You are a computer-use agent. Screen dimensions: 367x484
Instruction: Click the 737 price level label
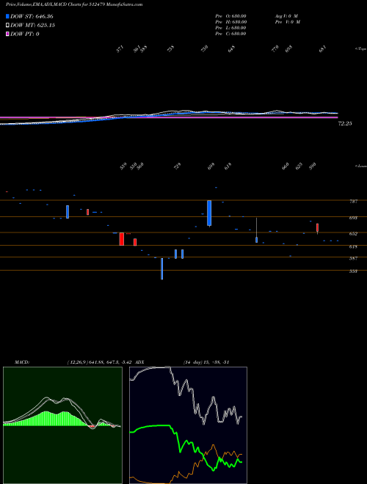pos(353,201)
